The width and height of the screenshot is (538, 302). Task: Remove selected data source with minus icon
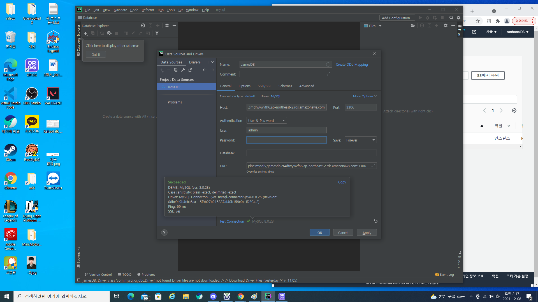tap(168, 70)
